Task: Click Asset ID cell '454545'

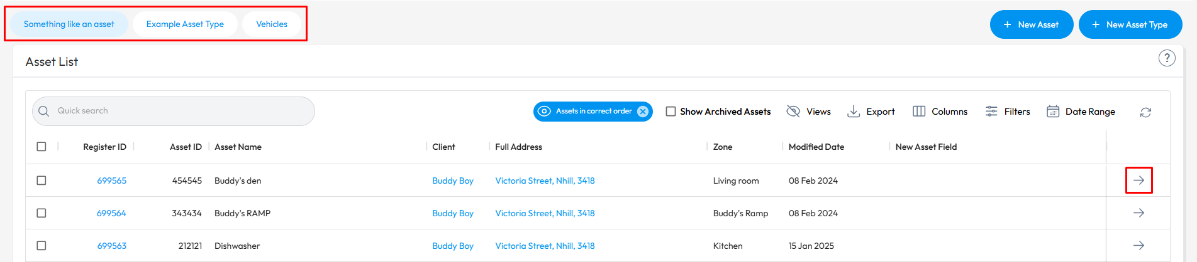Action: click(x=187, y=181)
